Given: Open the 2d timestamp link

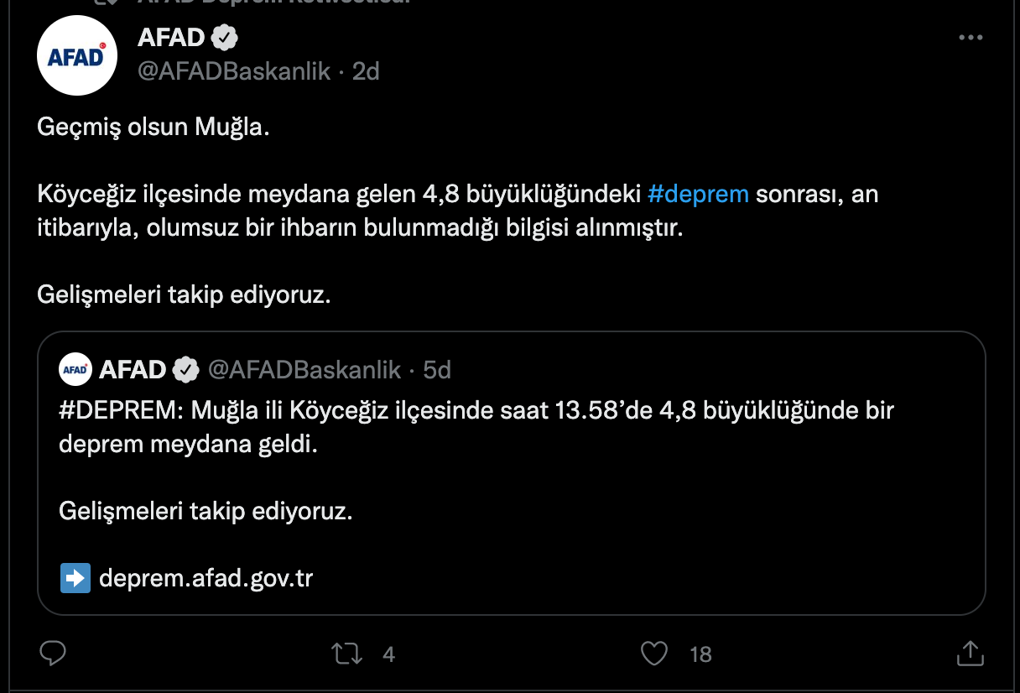Looking at the screenshot, I should click(366, 71).
